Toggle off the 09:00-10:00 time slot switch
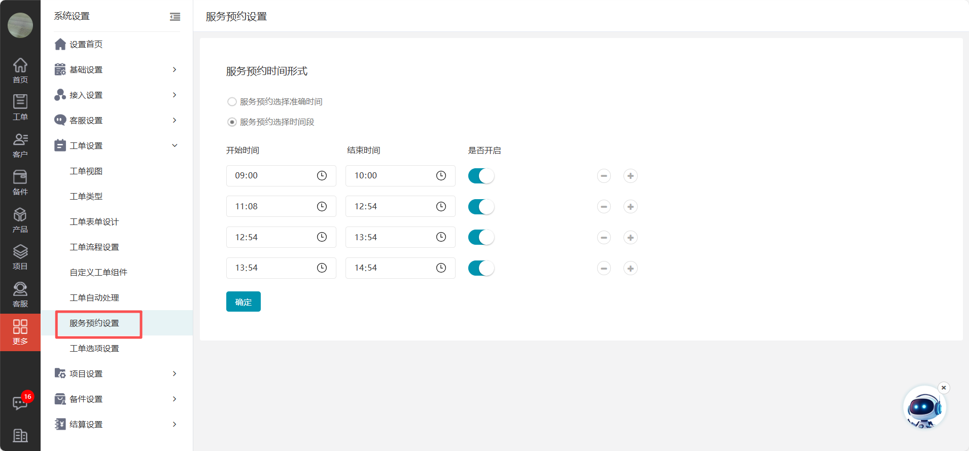This screenshot has height=451, width=969. click(480, 176)
